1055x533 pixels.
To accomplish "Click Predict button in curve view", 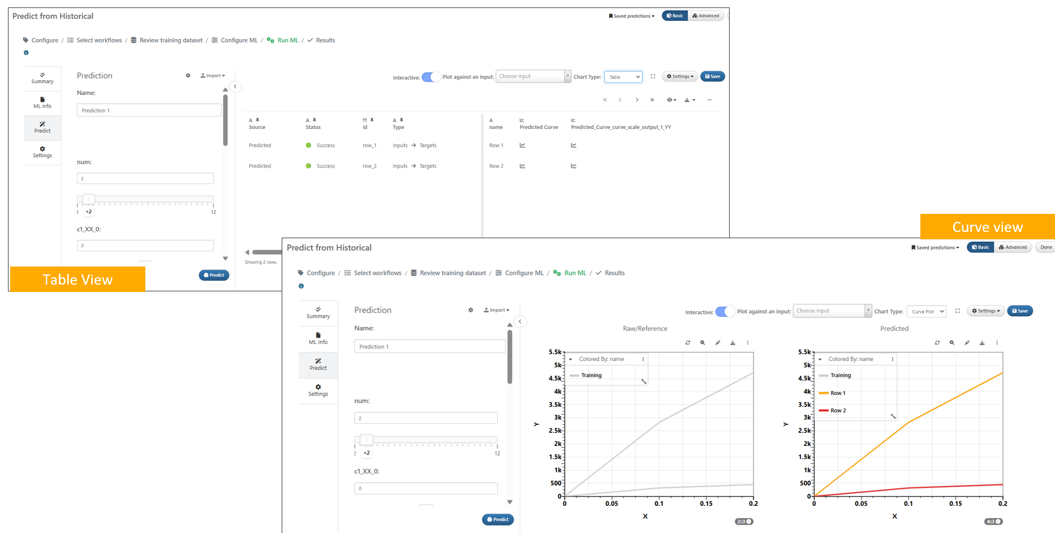I will (498, 519).
